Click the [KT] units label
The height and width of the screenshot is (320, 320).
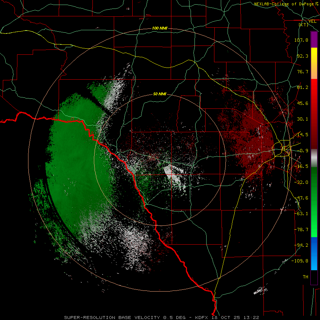[304, 25]
